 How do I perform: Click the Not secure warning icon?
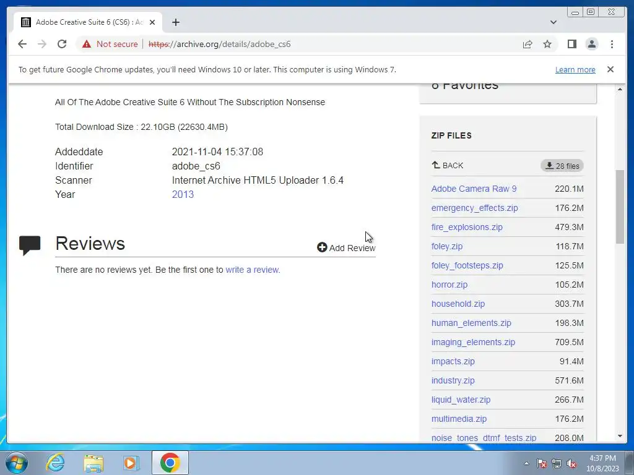coord(87,44)
